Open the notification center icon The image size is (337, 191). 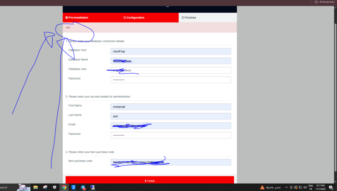point(331,187)
